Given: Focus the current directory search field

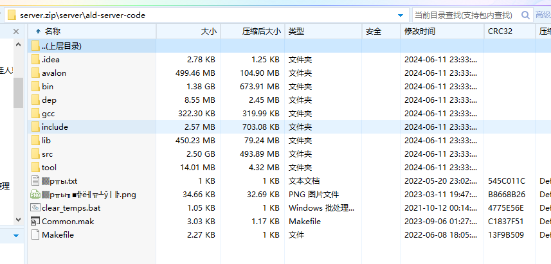Looking at the screenshot, I should tap(464, 14).
